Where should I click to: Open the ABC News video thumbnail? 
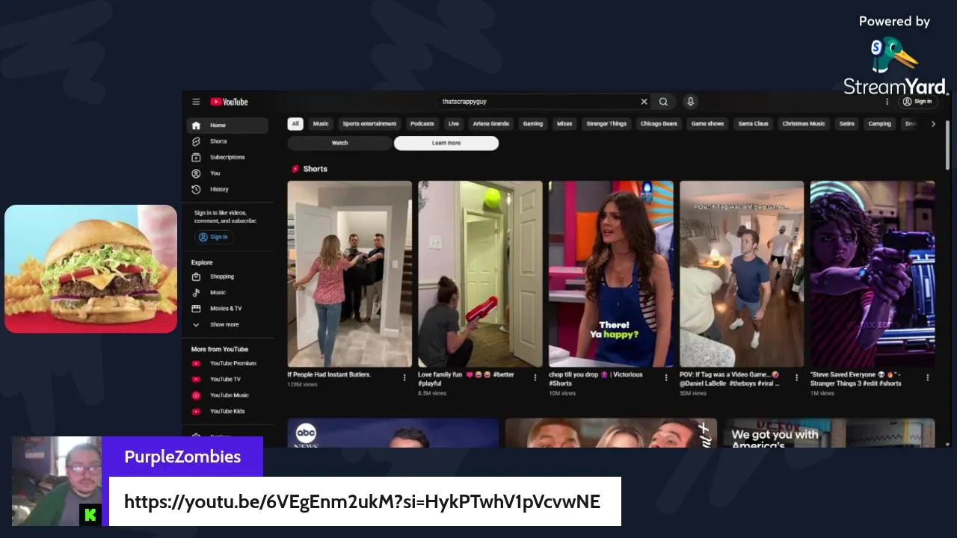393,433
